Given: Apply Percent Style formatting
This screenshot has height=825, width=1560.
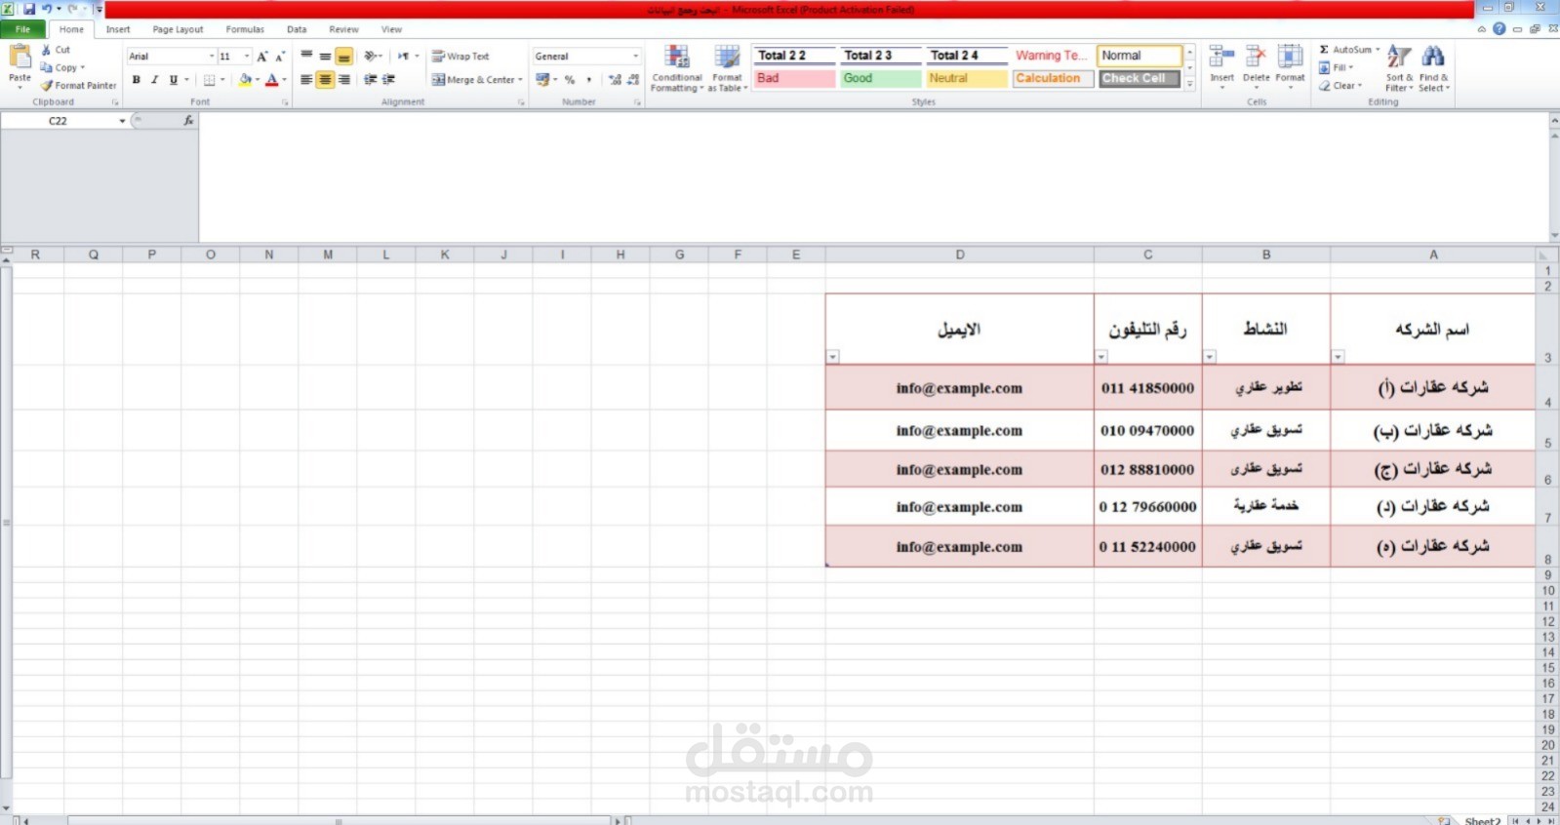Looking at the screenshot, I should [x=570, y=80].
